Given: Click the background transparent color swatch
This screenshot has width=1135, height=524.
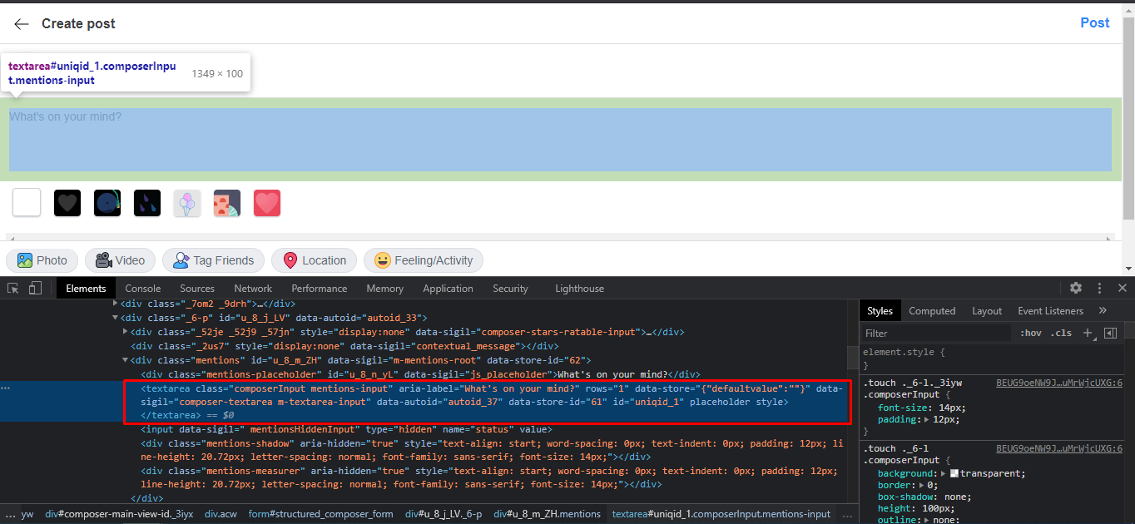Looking at the screenshot, I should [954, 473].
